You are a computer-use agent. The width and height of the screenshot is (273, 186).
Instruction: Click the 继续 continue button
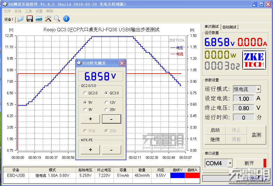[x=215, y=140]
